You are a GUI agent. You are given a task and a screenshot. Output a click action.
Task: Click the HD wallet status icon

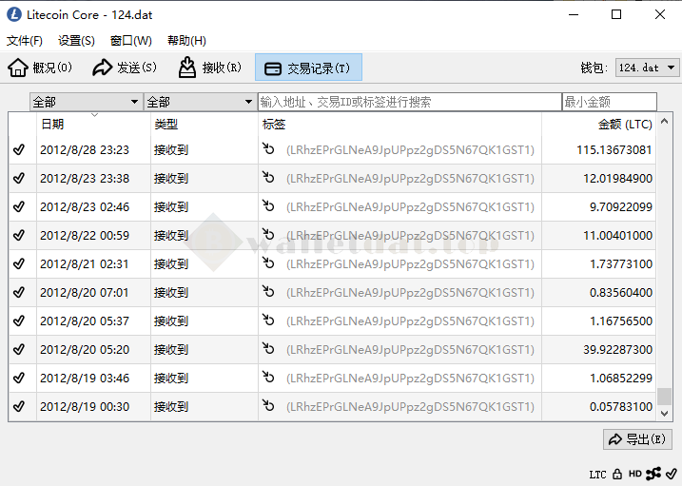(x=634, y=474)
